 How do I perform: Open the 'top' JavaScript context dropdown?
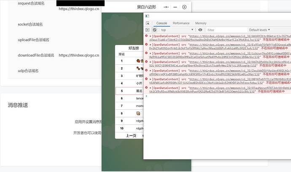point(177,30)
